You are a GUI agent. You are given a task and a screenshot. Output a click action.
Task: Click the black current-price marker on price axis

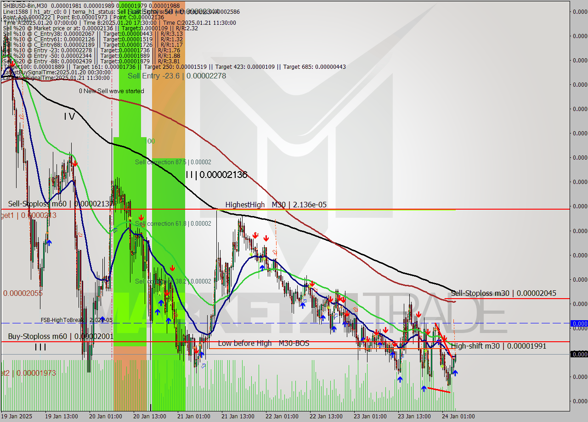point(579,354)
